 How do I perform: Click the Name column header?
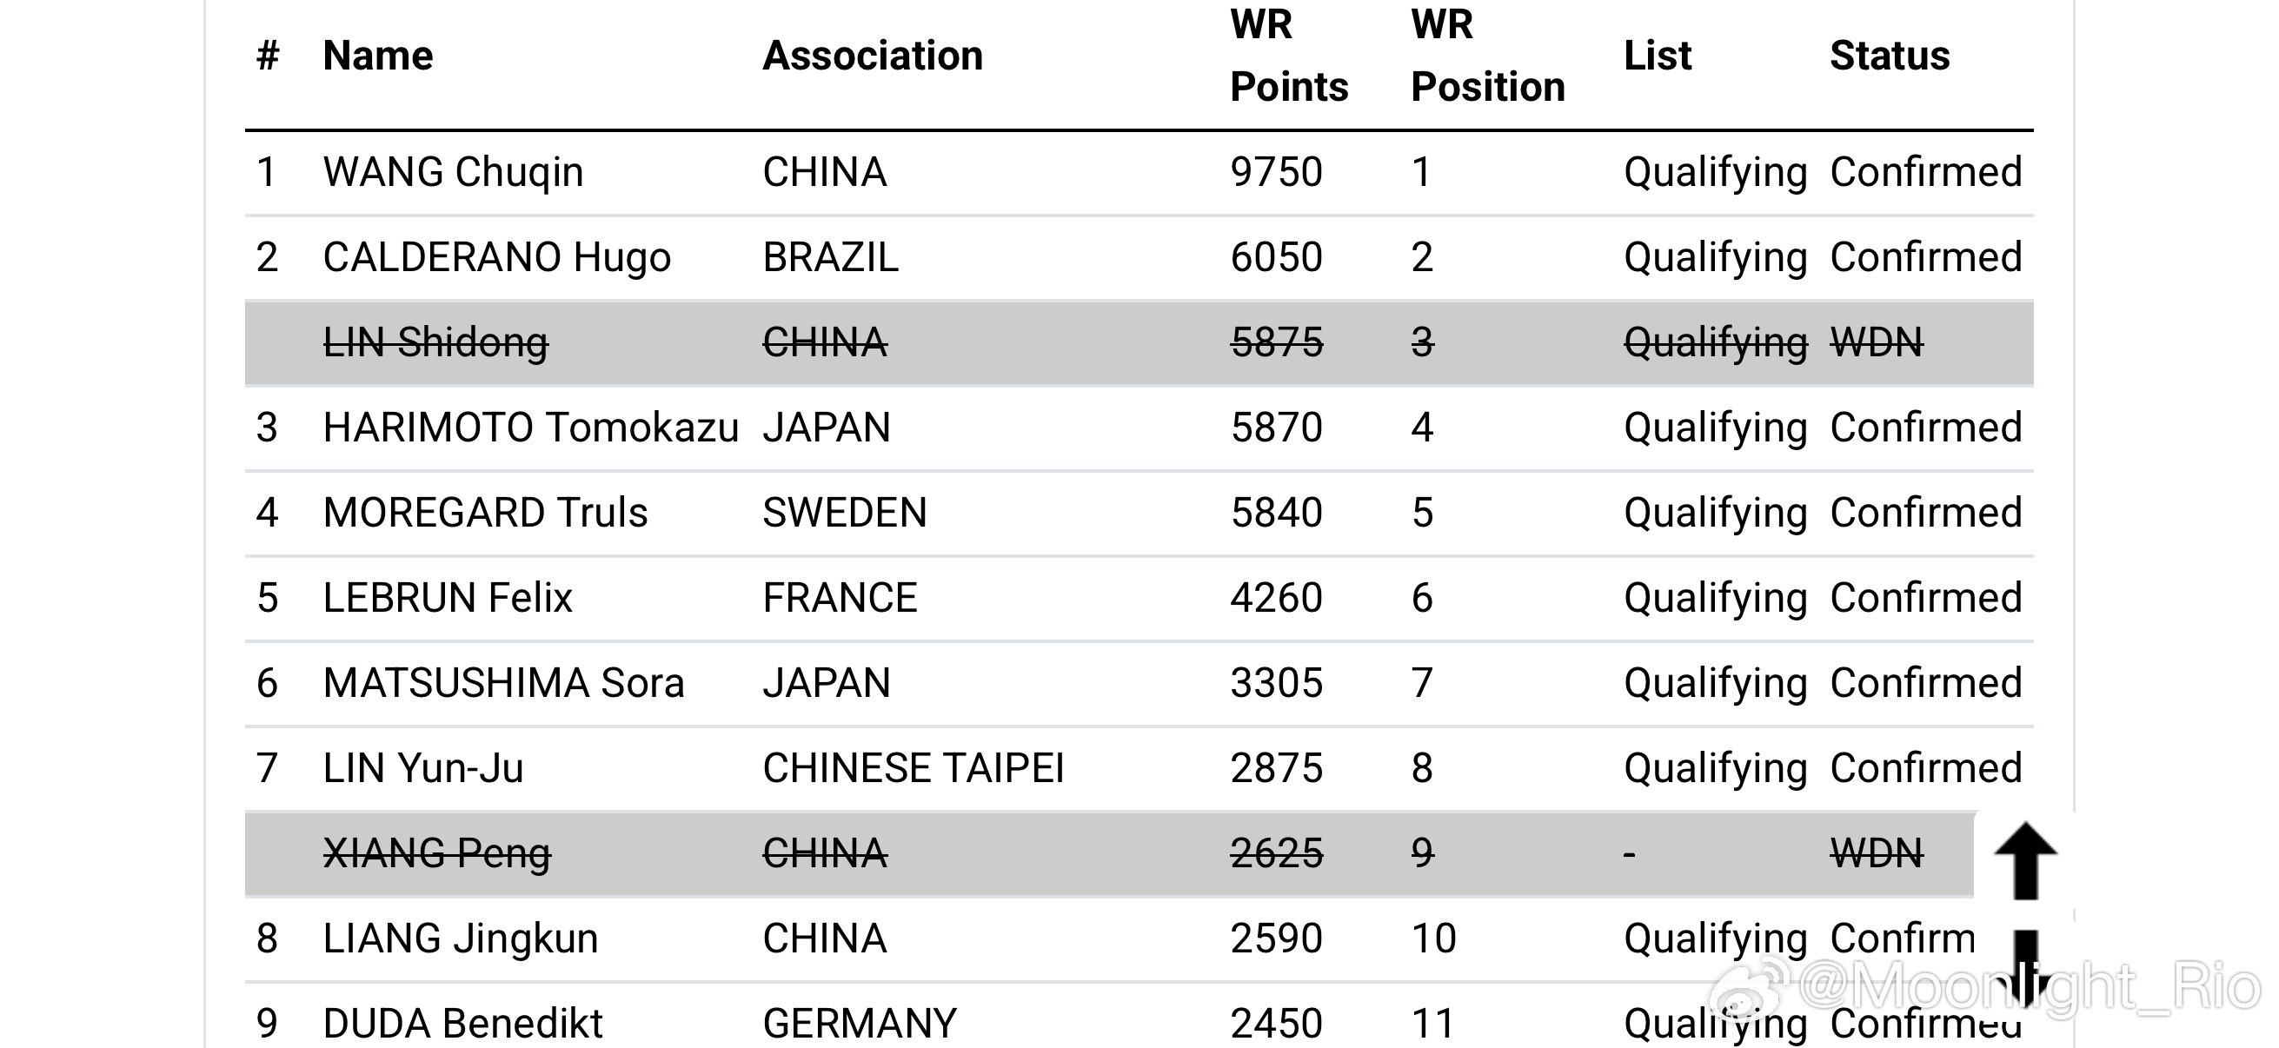(378, 56)
